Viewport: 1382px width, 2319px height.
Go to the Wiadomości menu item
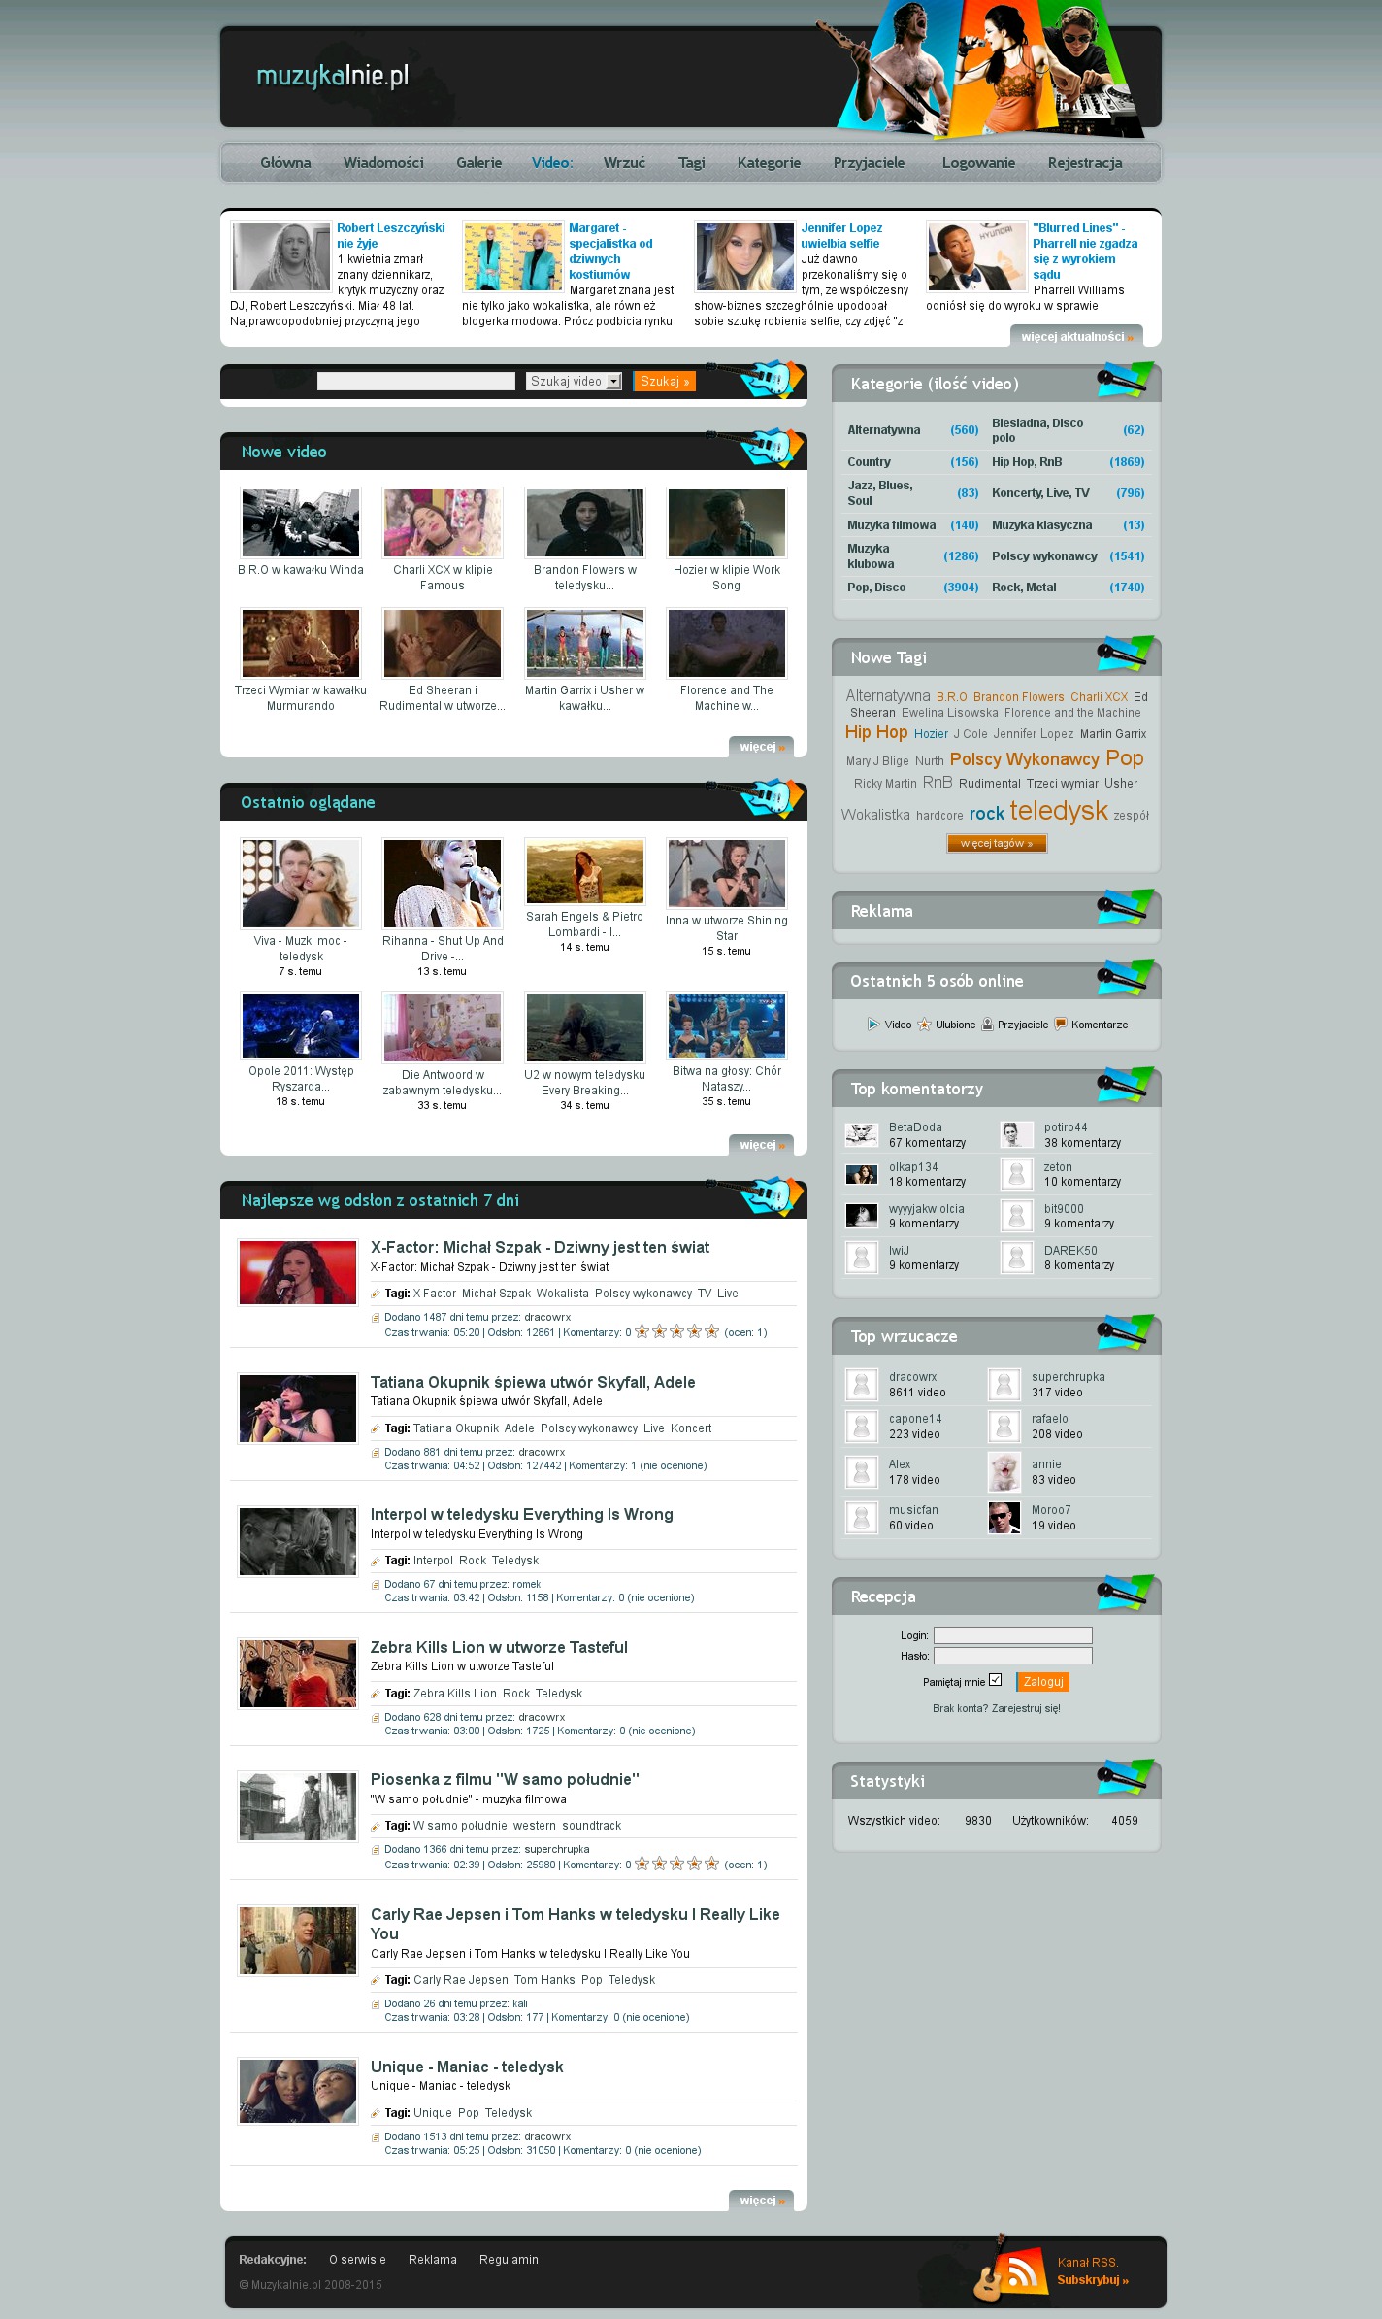click(x=383, y=163)
